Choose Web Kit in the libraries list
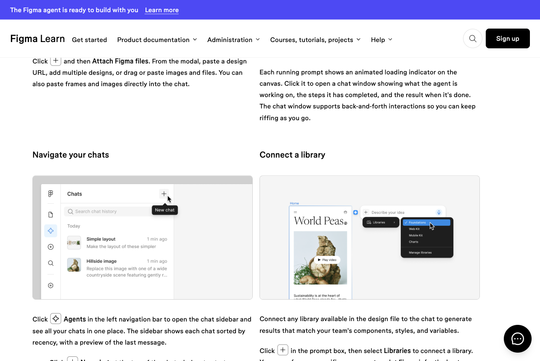540x361 pixels. pyautogui.click(x=414, y=229)
